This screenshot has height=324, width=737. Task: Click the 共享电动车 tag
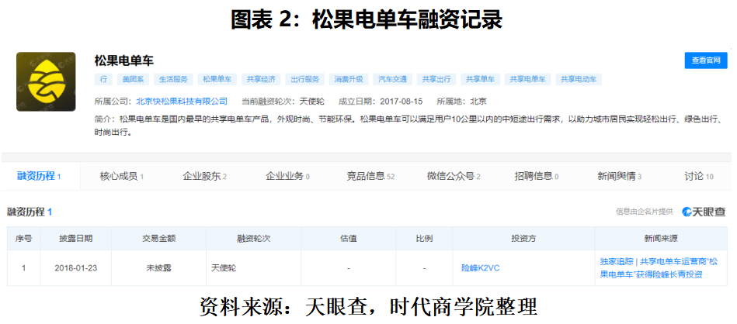(x=579, y=79)
